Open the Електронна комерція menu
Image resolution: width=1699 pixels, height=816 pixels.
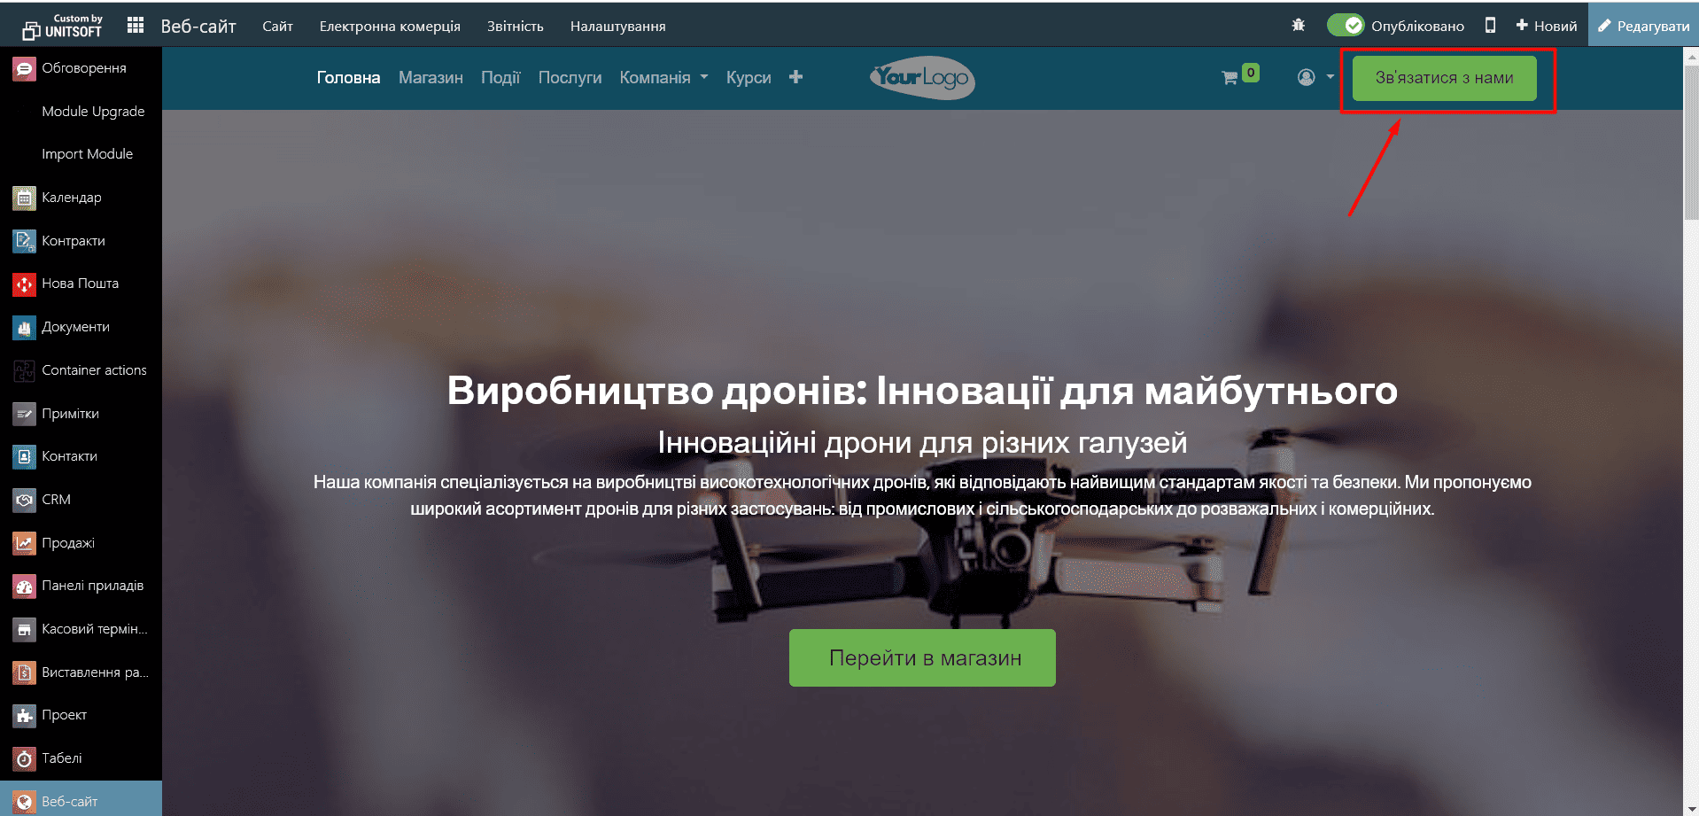(x=390, y=27)
